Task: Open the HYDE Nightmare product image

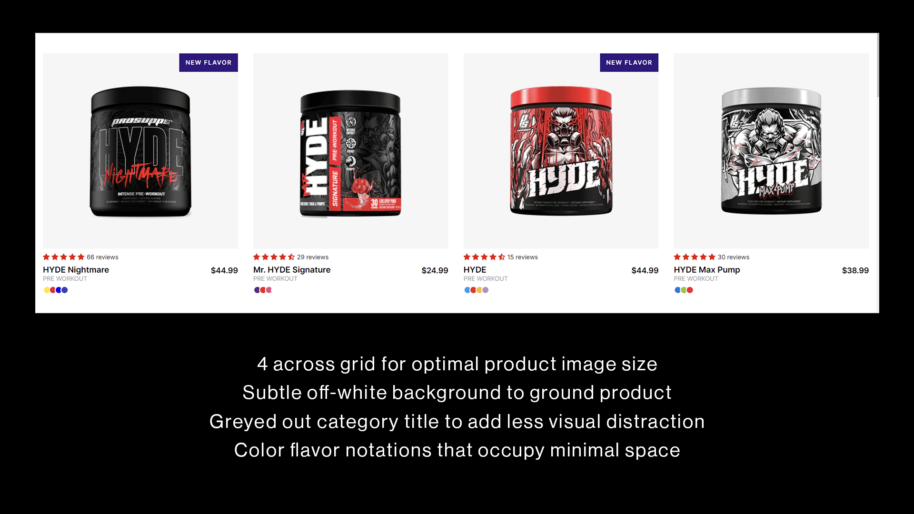Action: point(140,151)
